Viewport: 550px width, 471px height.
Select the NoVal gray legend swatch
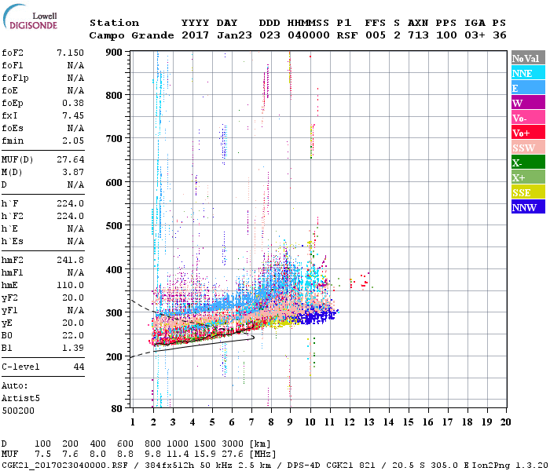pos(527,58)
